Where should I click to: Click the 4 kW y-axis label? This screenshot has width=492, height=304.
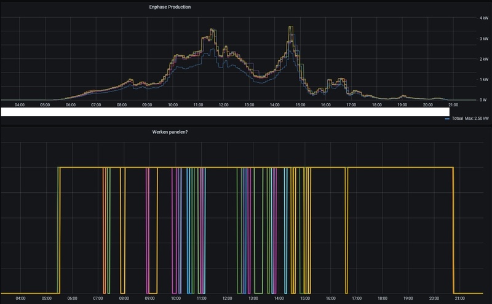pyautogui.click(x=484, y=18)
